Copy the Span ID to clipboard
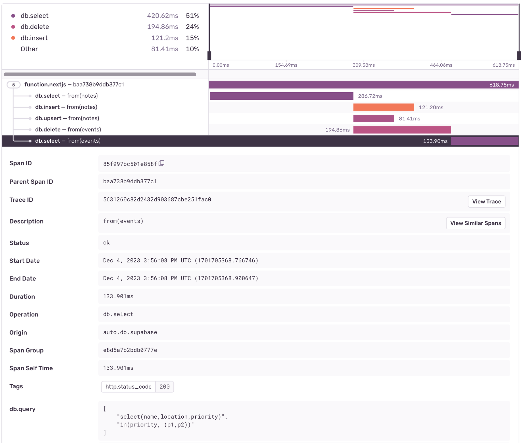This screenshot has height=443, width=521. tap(162, 163)
